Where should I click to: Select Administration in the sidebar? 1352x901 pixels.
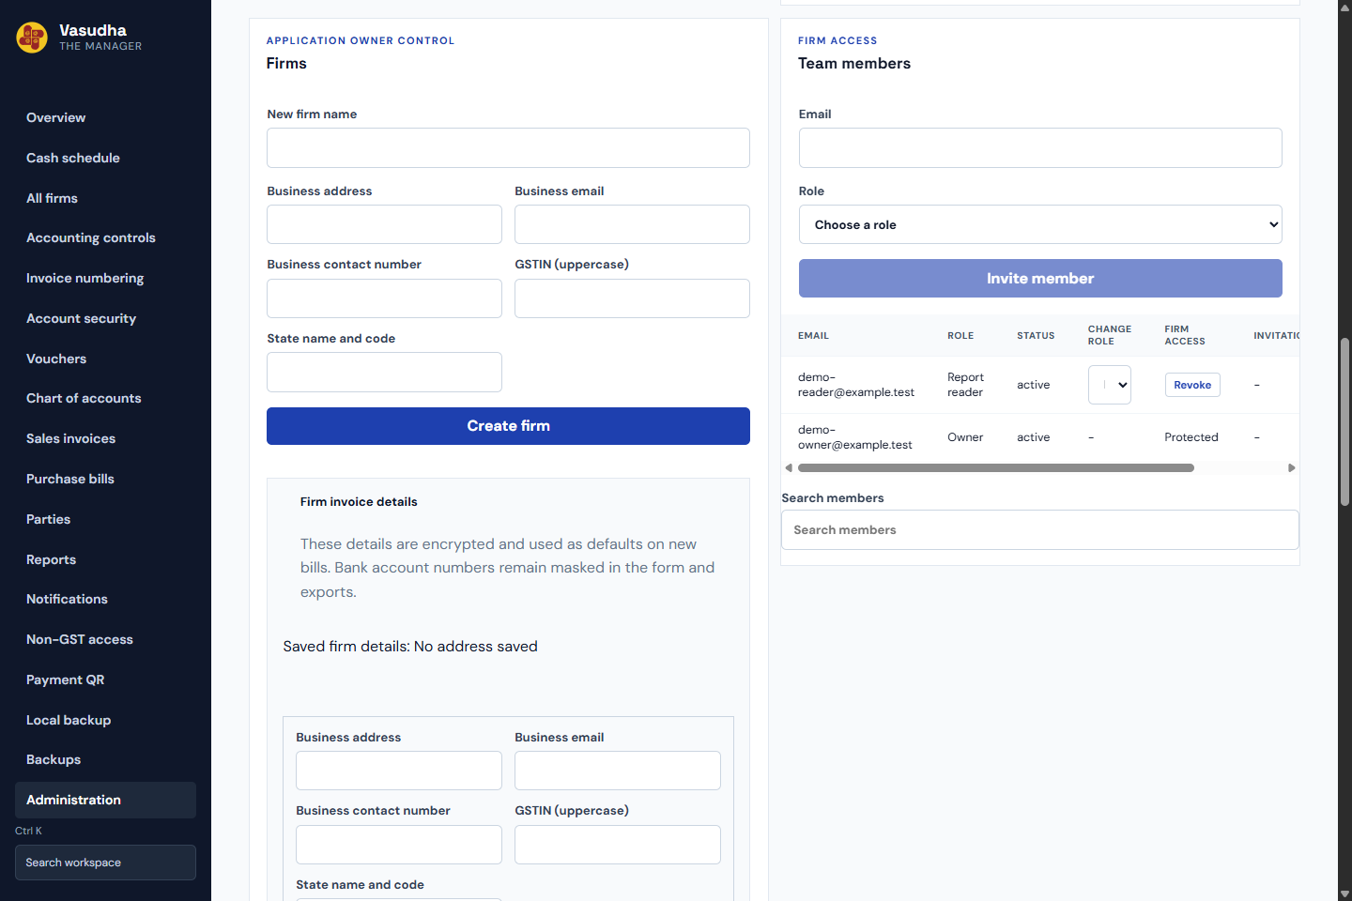(x=105, y=800)
